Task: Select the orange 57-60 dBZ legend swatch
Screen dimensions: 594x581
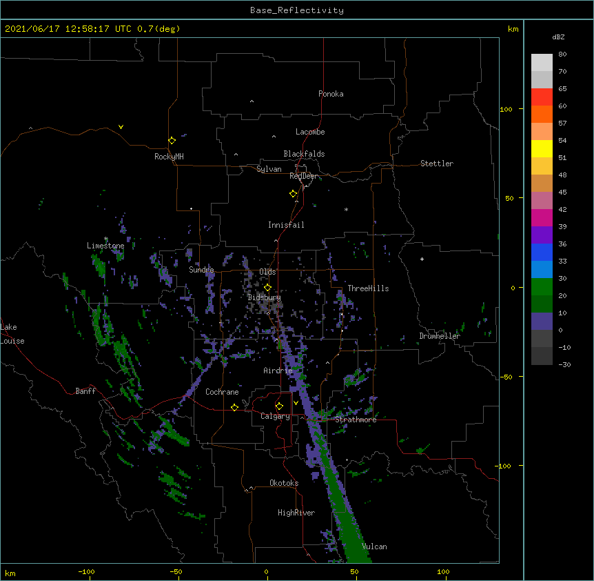Action: click(542, 114)
